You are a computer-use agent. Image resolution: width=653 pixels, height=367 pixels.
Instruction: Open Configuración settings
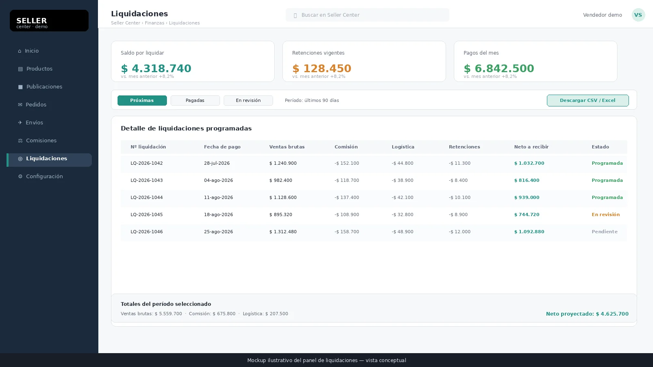(49, 177)
